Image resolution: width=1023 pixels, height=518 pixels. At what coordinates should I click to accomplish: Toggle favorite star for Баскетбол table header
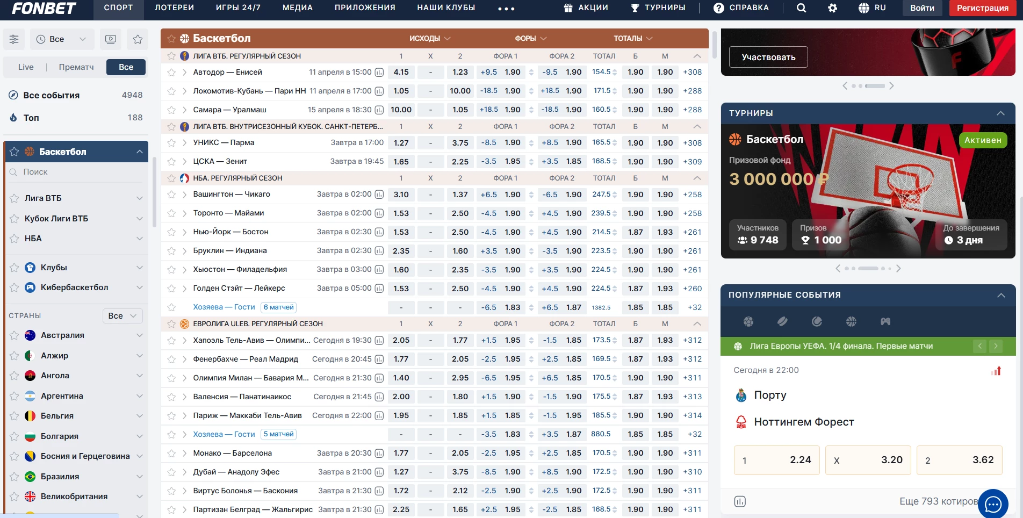[x=171, y=39]
